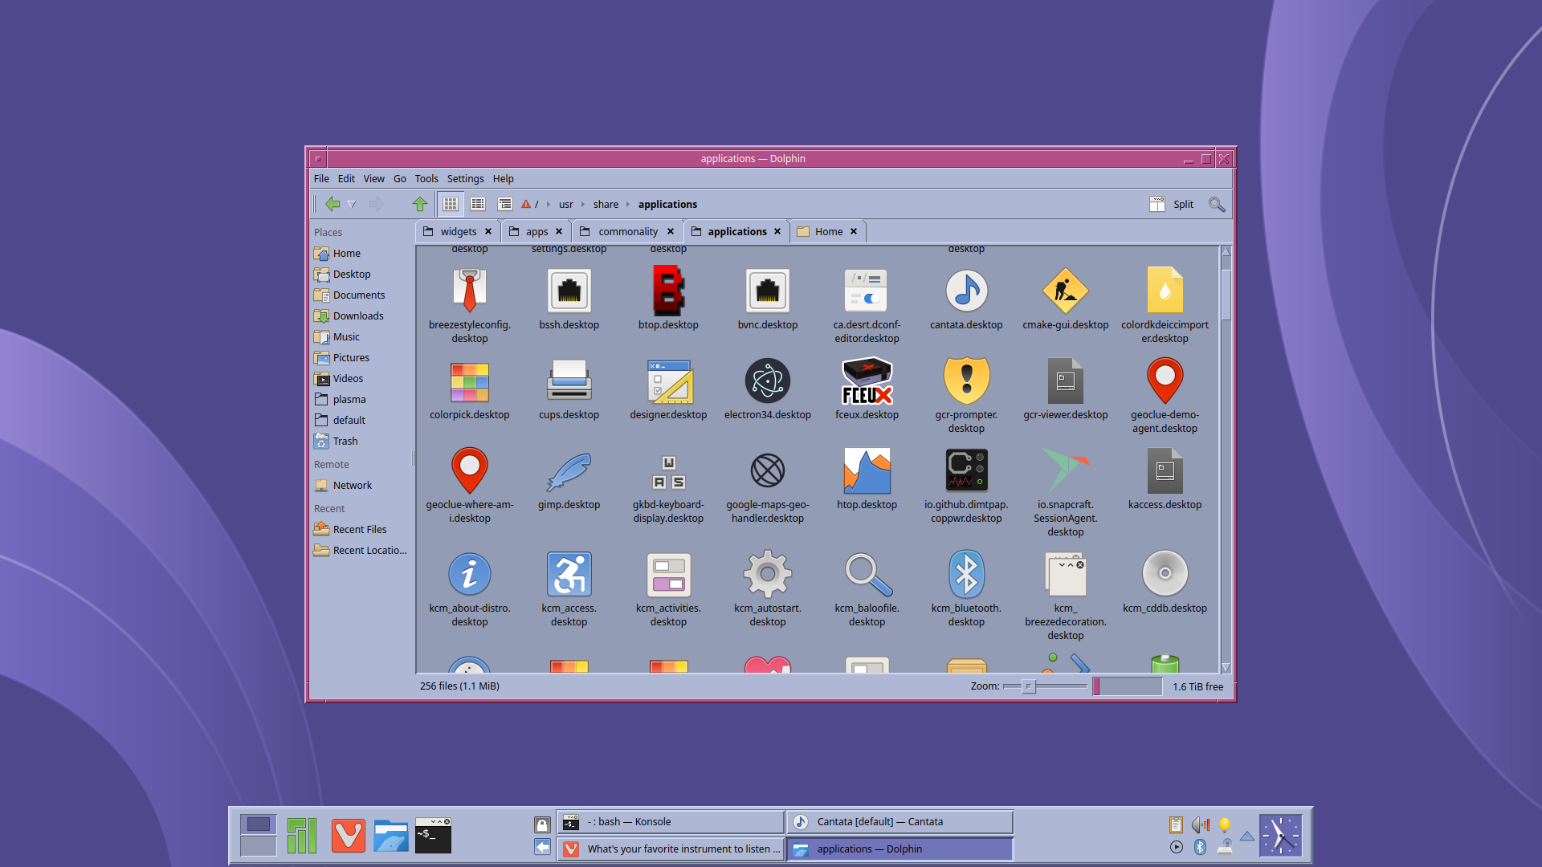Screen dimensions: 1542x867
Task: Select kaccess.desktop icon
Action: 1165,470
